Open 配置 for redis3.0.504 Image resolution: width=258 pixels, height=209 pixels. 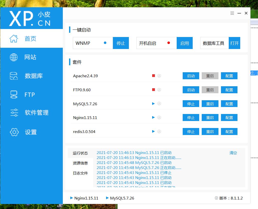point(229,131)
